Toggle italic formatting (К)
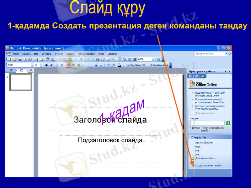Screen dimensions: 251x188 51,65
